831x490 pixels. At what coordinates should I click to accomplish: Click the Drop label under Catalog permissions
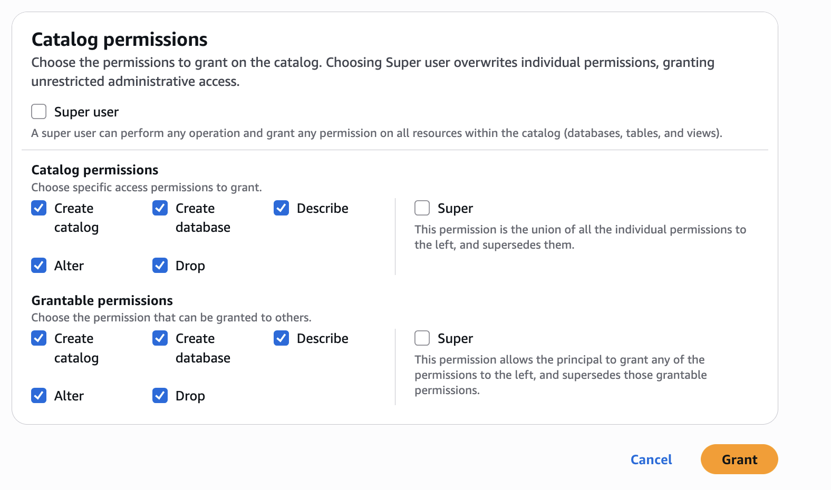pos(190,266)
